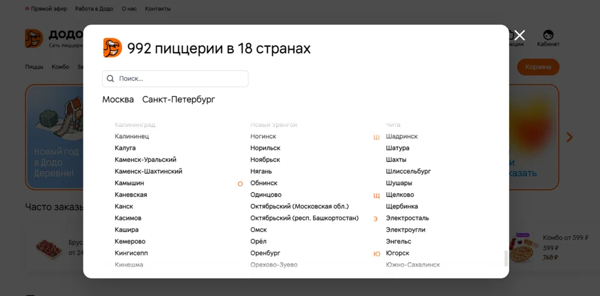This screenshot has width=600, height=296.
Task: Choose the city Югорск
Action: pyautogui.click(x=398, y=253)
